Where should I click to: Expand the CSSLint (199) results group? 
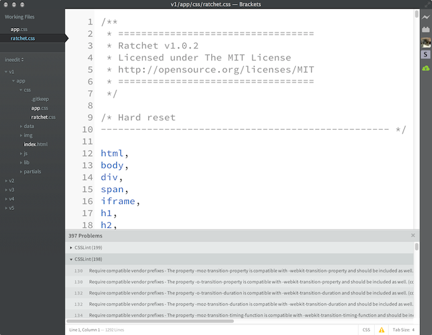click(x=71, y=248)
